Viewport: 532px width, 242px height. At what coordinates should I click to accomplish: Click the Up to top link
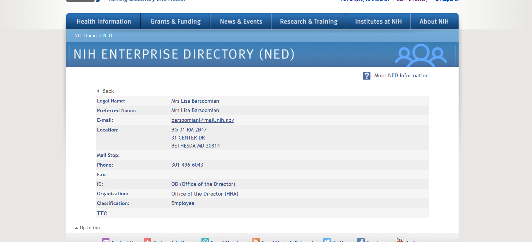coord(90,228)
